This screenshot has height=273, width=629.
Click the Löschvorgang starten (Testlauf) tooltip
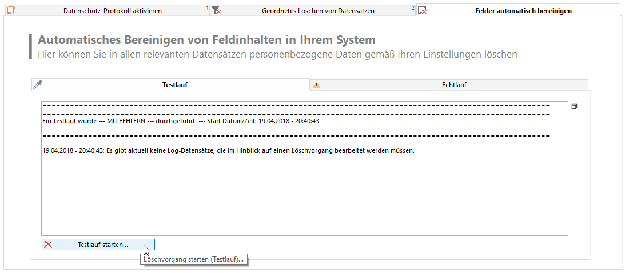(194, 259)
